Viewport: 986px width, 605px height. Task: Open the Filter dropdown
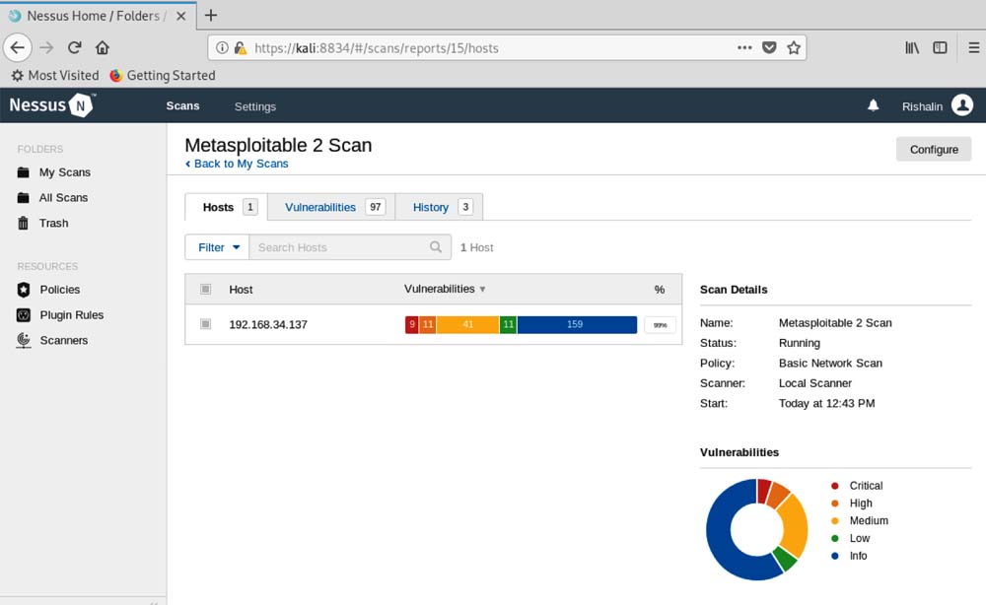[x=218, y=247]
